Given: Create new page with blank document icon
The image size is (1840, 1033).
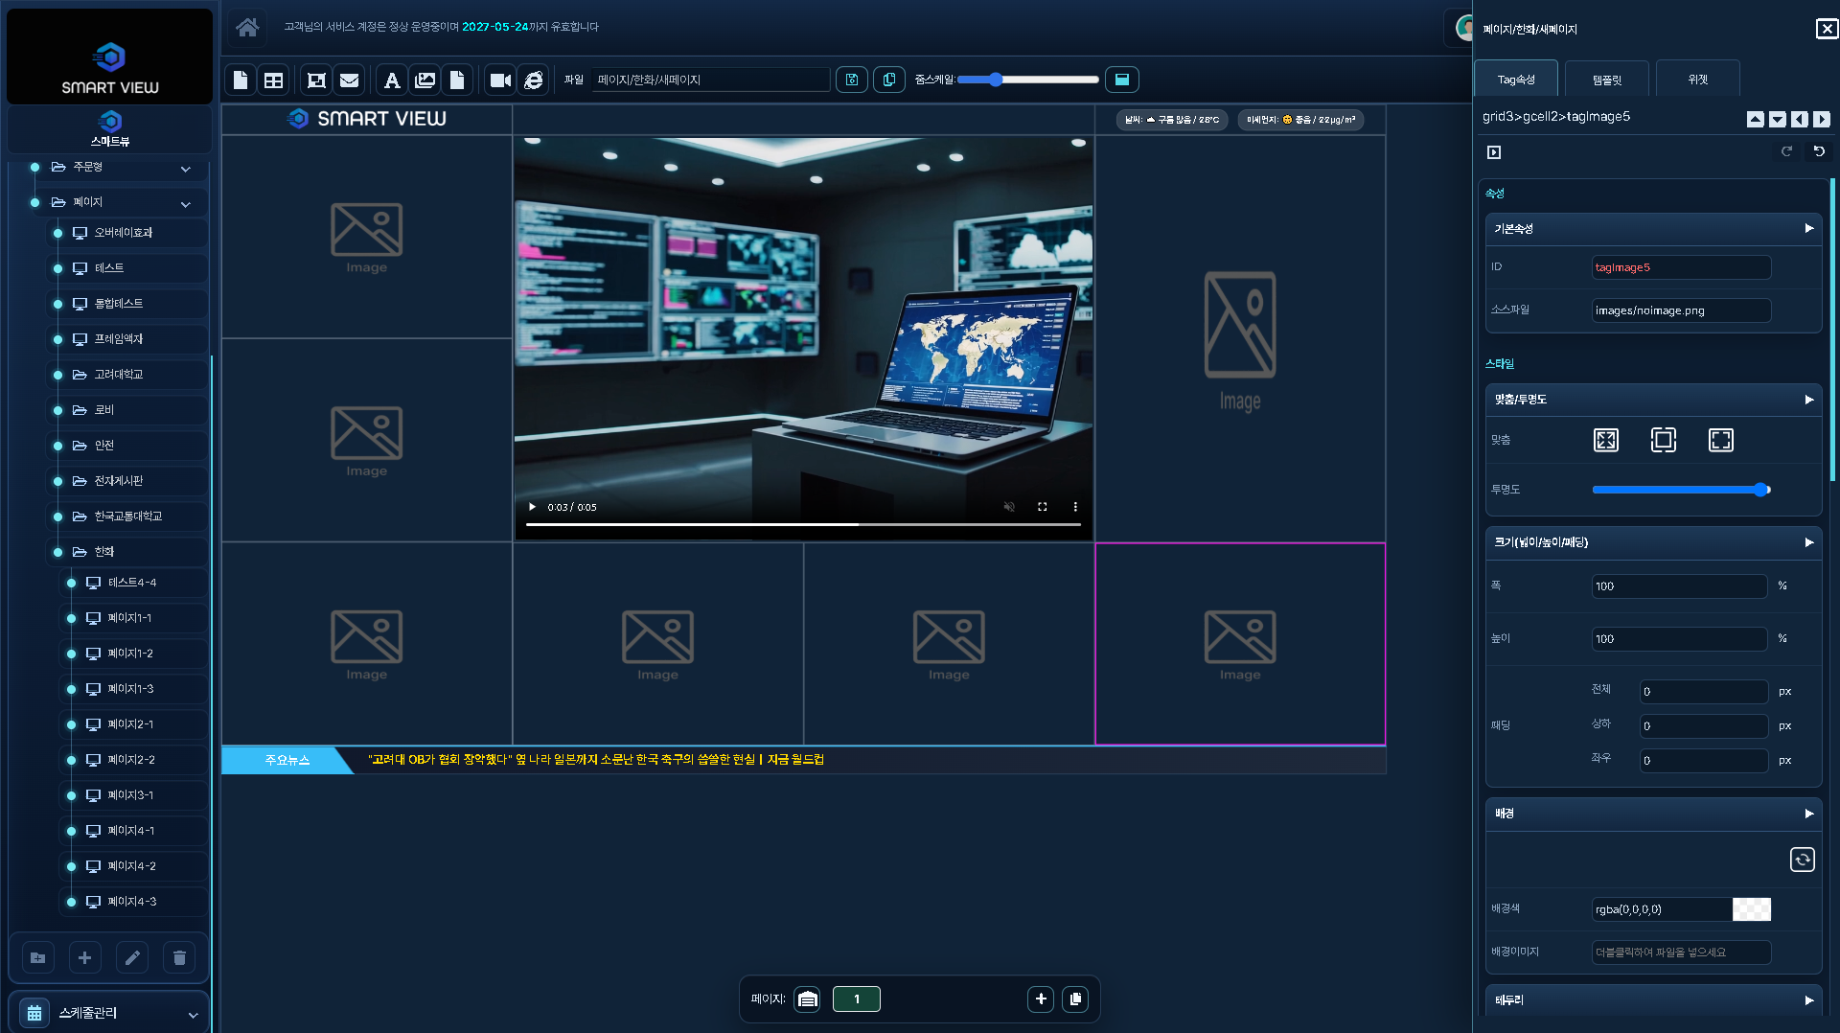Looking at the screenshot, I should (241, 80).
